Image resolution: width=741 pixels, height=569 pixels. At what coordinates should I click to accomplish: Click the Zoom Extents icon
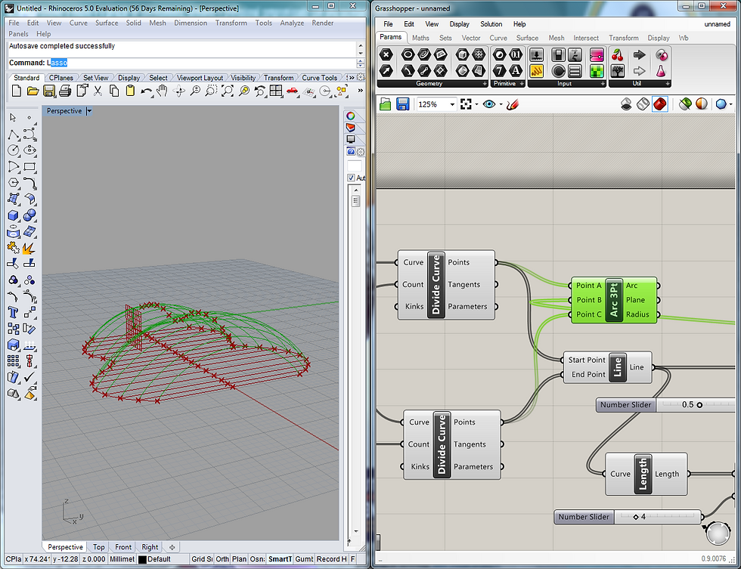click(x=228, y=91)
